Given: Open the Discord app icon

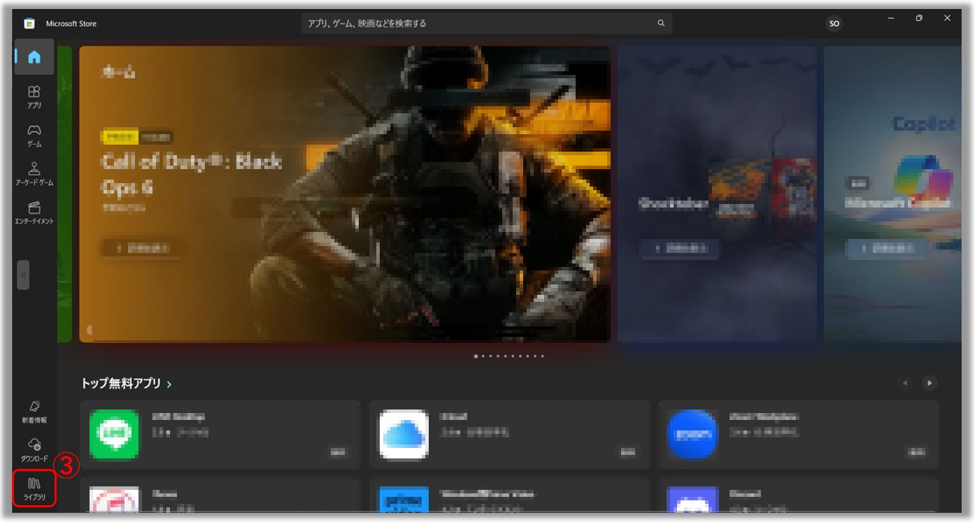Looking at the screenshot, I should click(693, 500).
